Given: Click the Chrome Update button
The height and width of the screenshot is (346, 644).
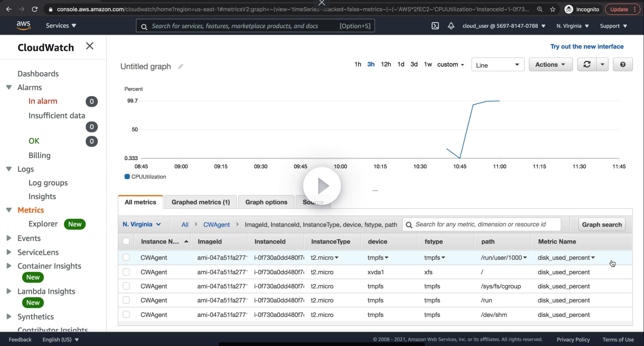Looking at the screenshot, I should (x=622, y=9).
